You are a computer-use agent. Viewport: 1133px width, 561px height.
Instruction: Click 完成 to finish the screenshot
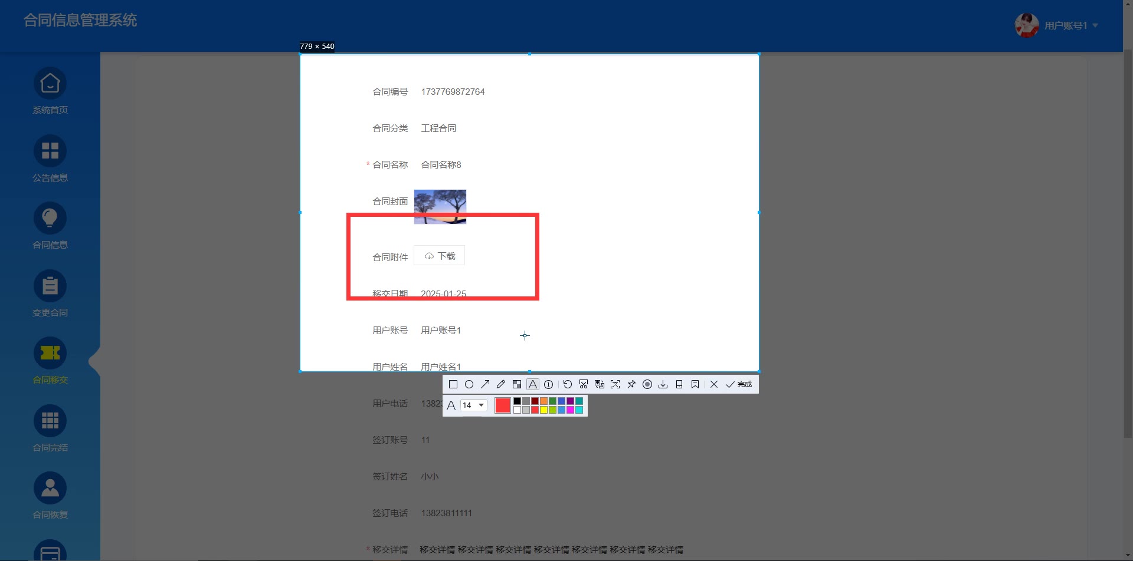click(739, 384)
